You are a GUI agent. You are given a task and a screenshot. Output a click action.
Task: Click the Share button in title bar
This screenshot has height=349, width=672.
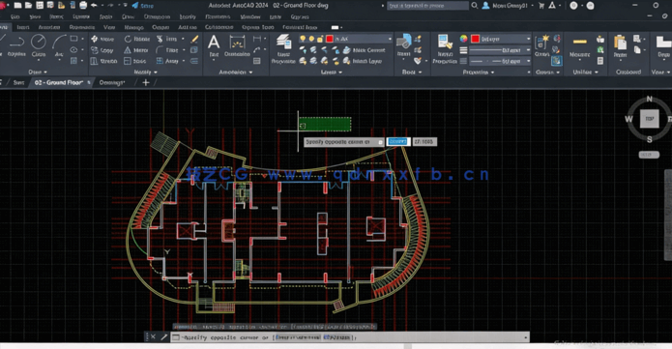[x=143, y=5]
